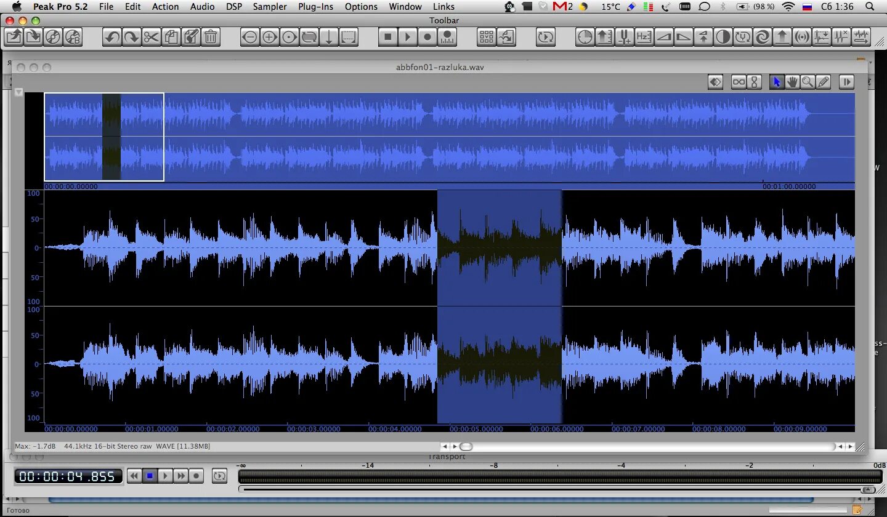Click the Save document icon in toolbar
The height and width of the screenshot is (517, 887).
(x=33, y=37)
